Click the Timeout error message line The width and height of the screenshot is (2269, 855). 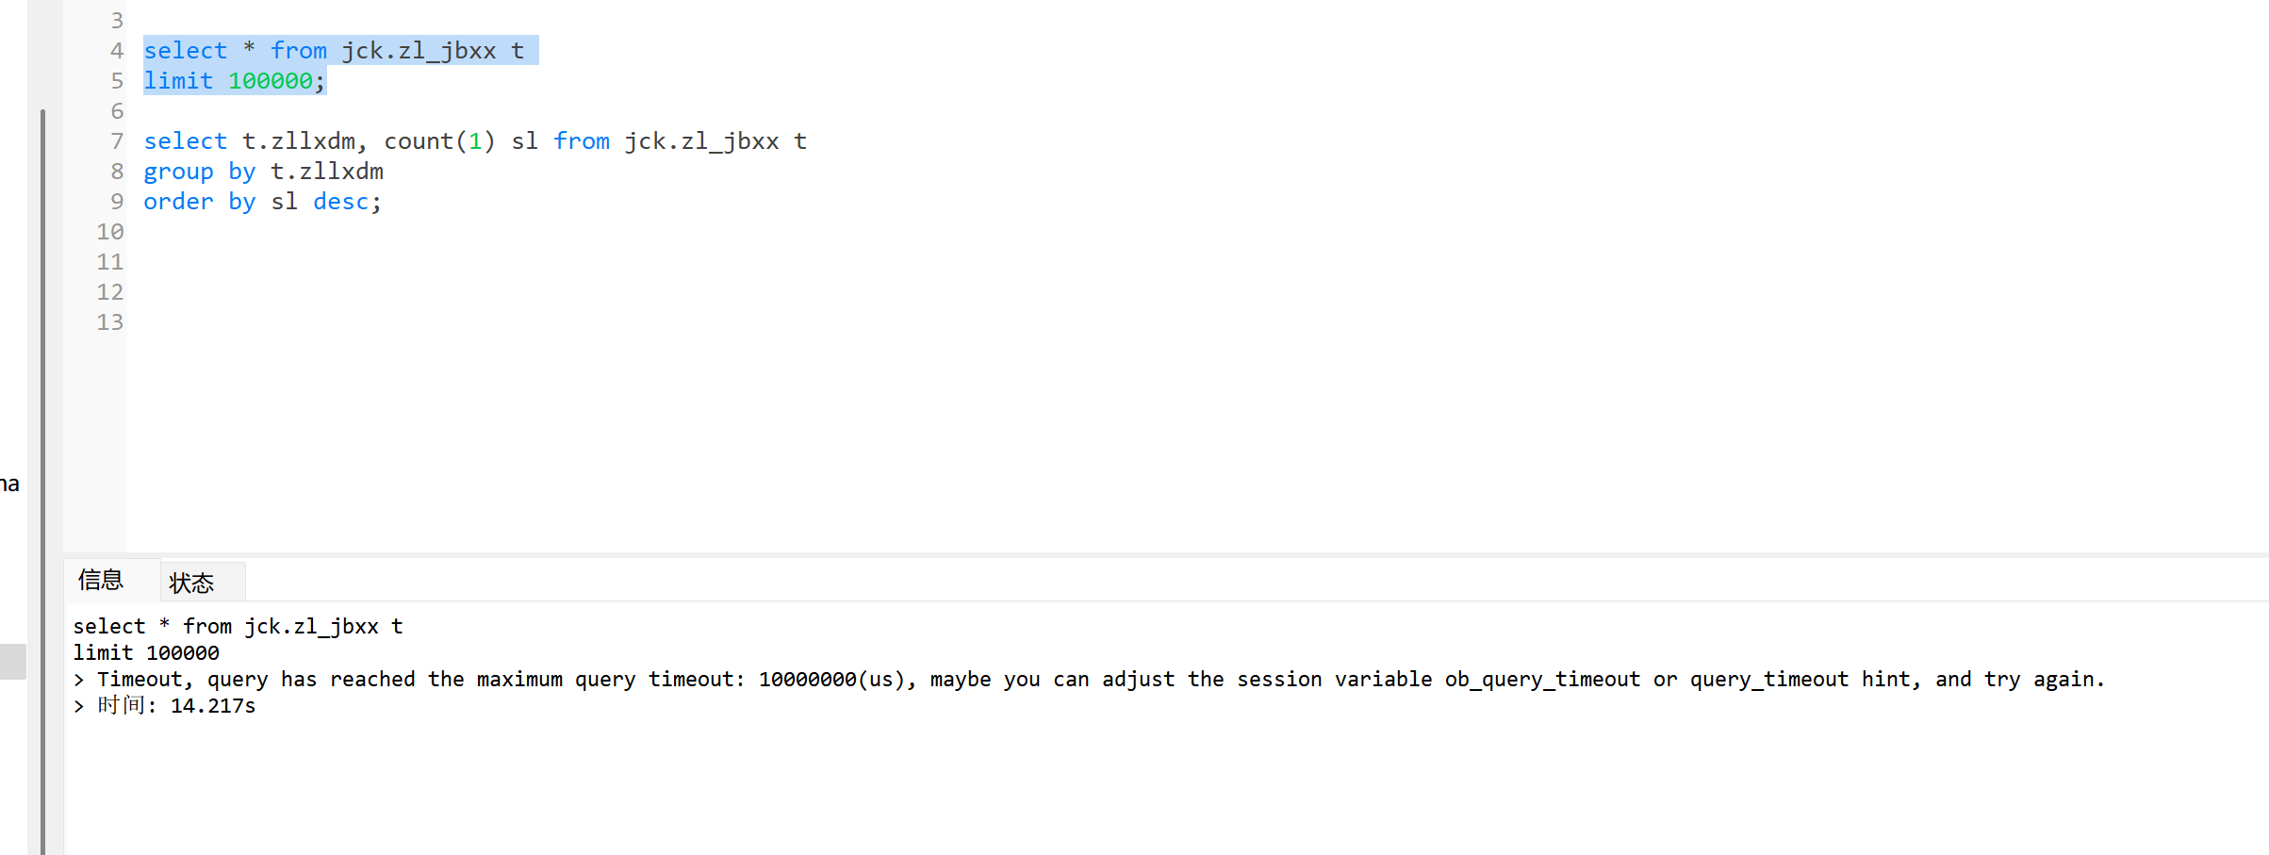(1090, 680)
